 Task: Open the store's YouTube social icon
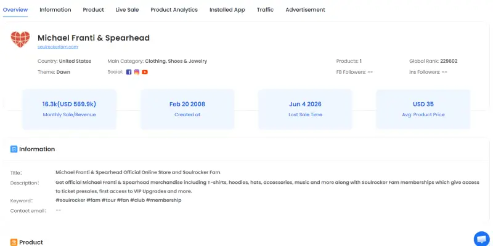coord(145,72)
